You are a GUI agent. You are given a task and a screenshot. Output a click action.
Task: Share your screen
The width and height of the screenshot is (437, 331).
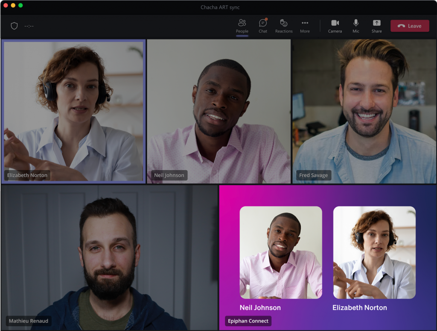click(x=376, y=26)
